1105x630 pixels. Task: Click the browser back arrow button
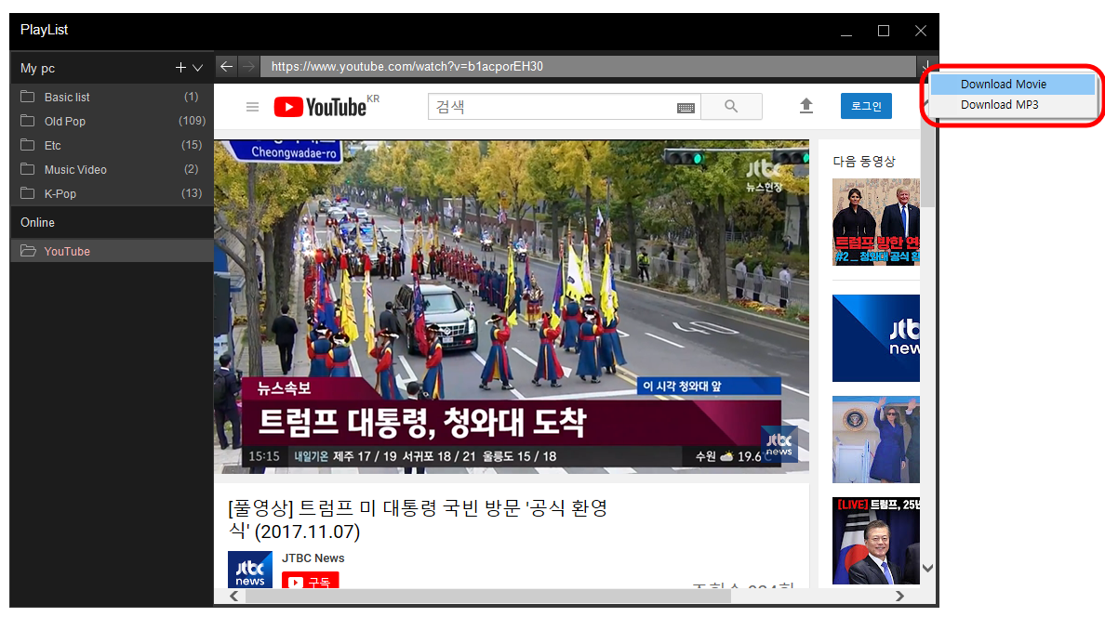pos(227,67)
